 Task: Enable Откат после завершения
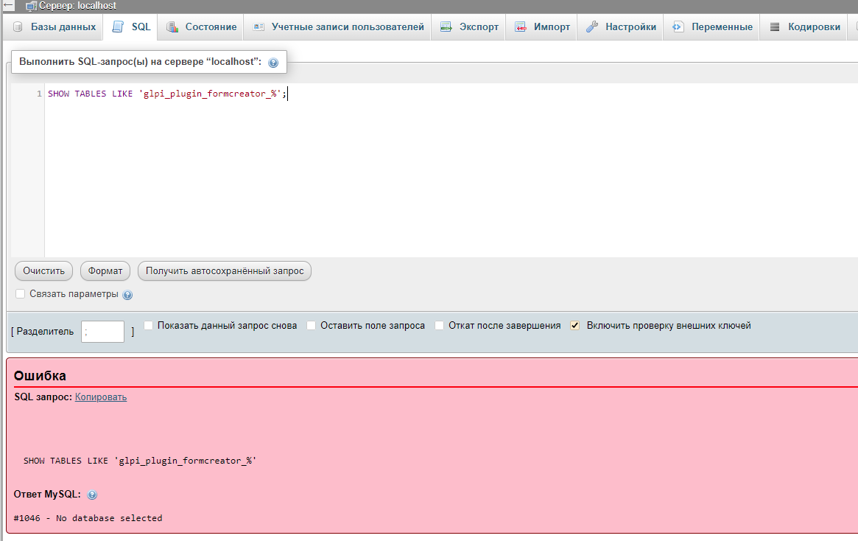coord(439,324)
